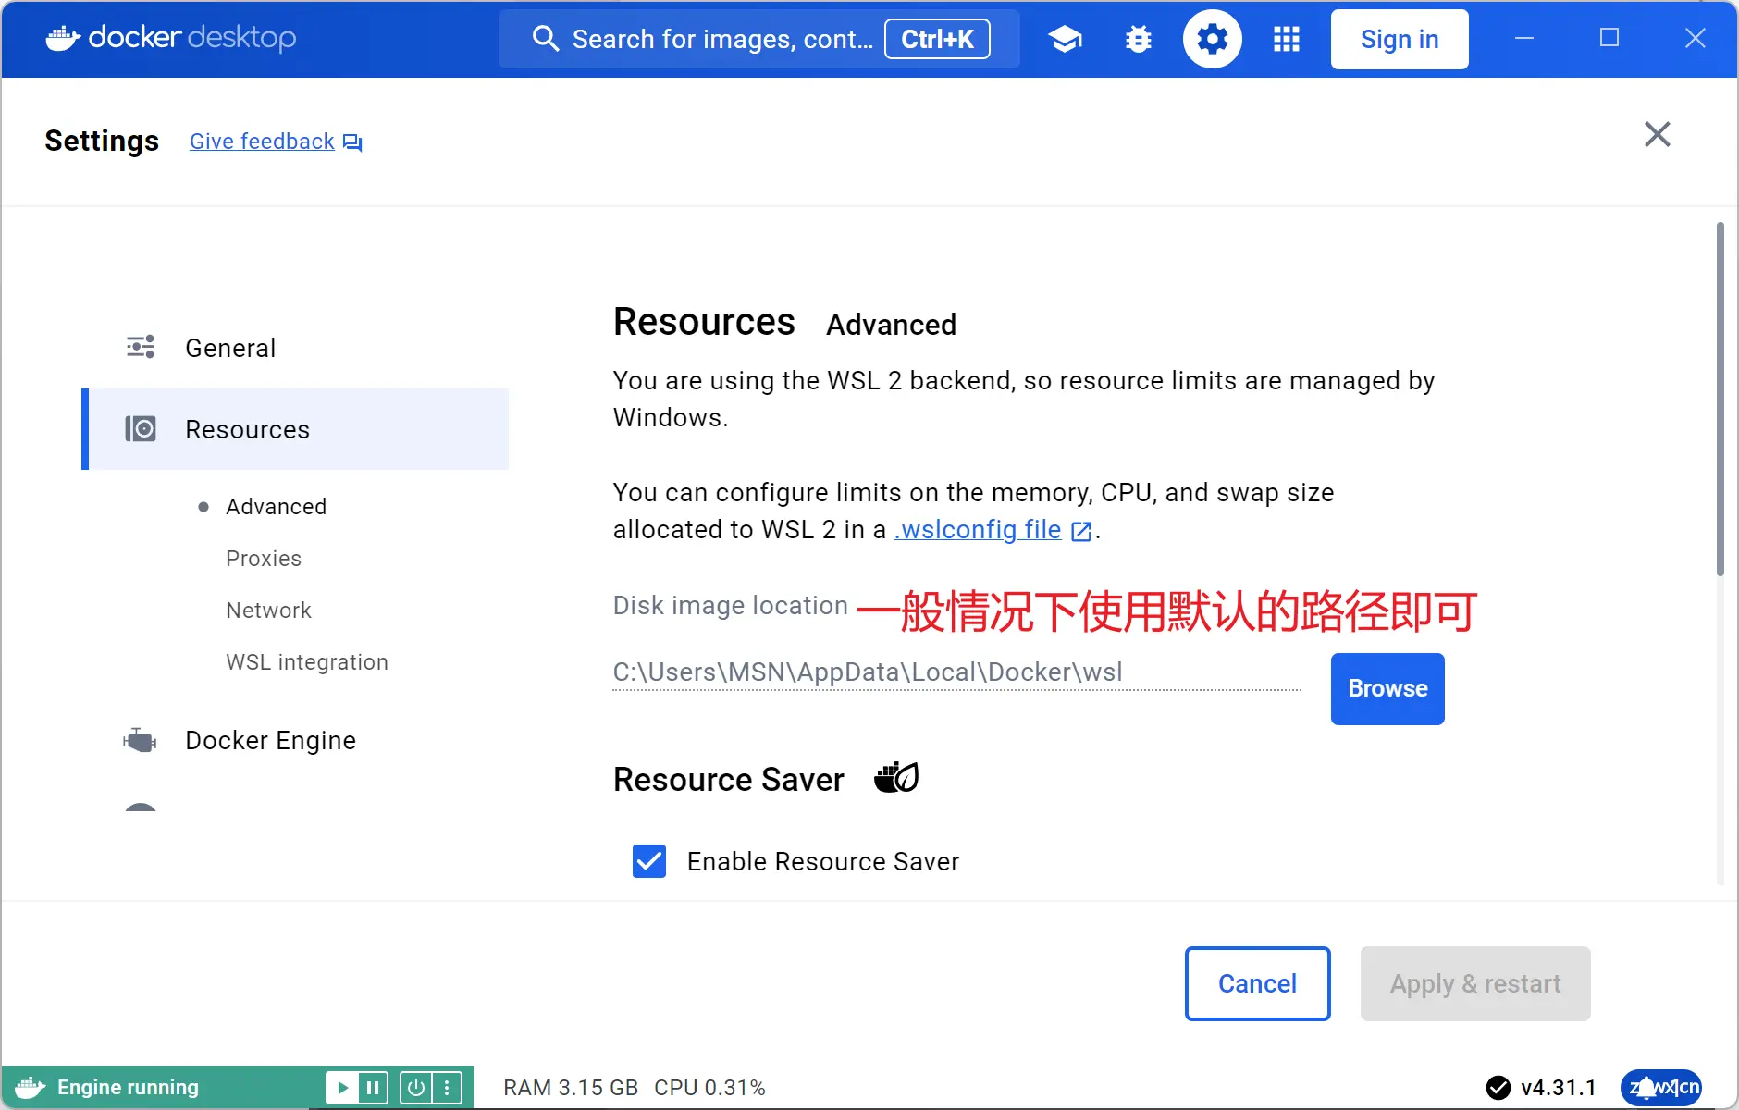
Task: Pause the Docker engine
Action: (372, 1087)
